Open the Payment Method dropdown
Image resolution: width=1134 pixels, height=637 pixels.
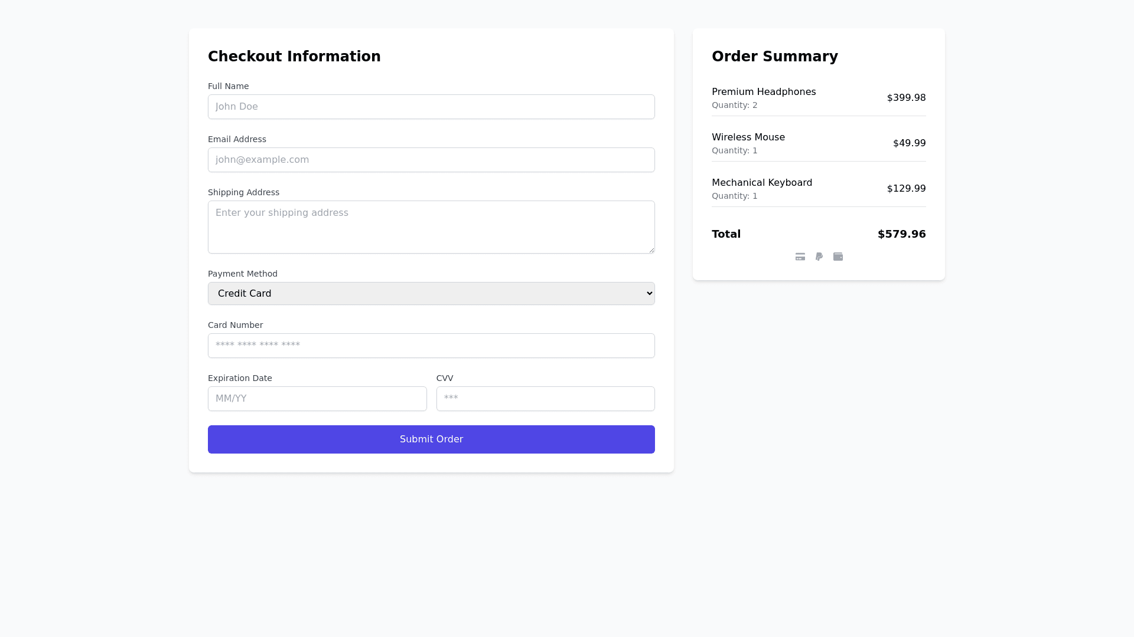[x=431, y=294]
